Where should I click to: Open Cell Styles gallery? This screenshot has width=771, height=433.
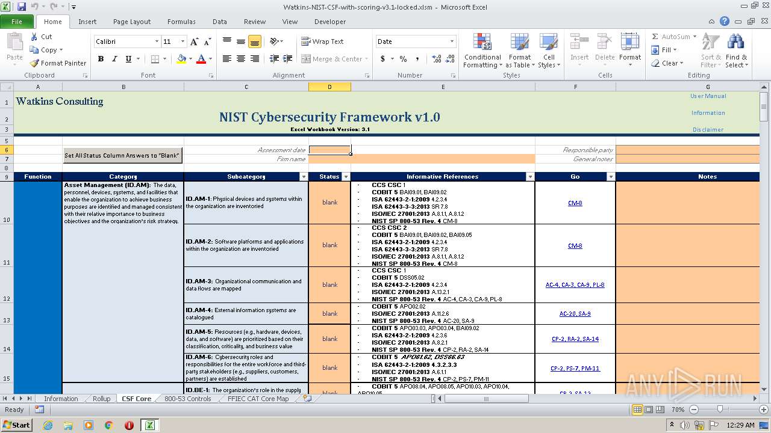548,51
